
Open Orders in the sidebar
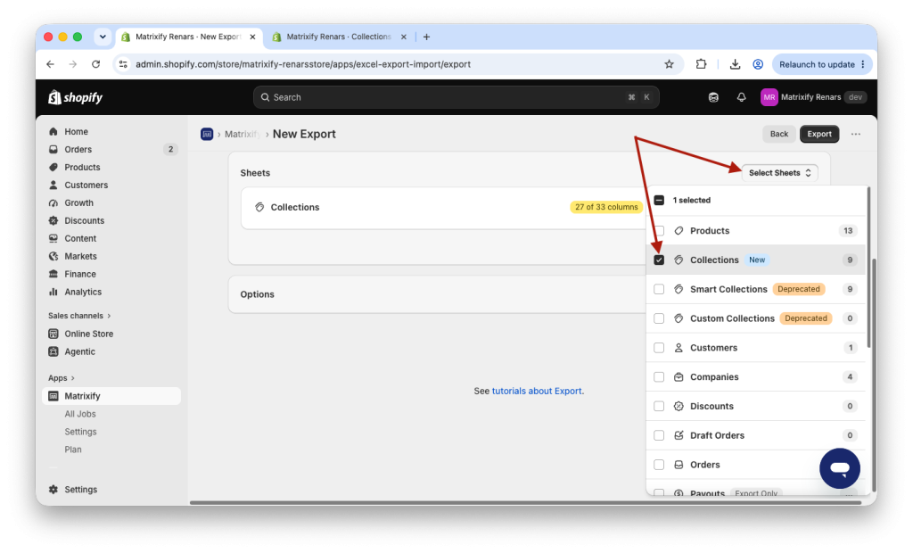(x=78, y=149)
